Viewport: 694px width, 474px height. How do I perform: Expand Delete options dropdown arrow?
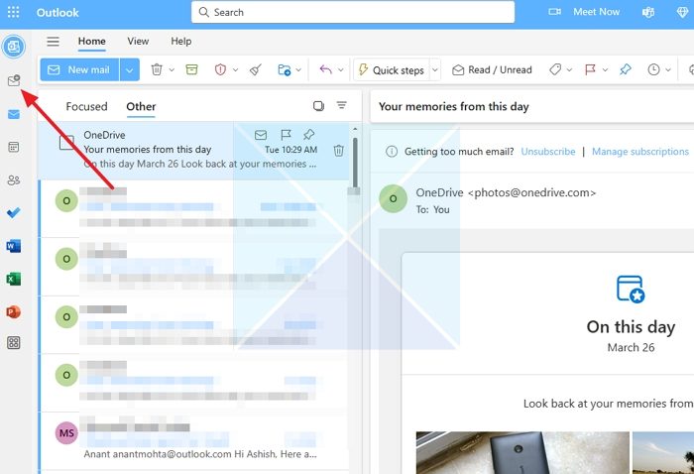[172, 70]
